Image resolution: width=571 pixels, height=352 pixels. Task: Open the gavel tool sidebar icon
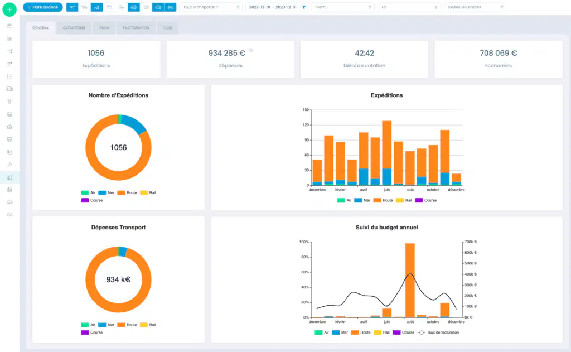click(9, 165)
